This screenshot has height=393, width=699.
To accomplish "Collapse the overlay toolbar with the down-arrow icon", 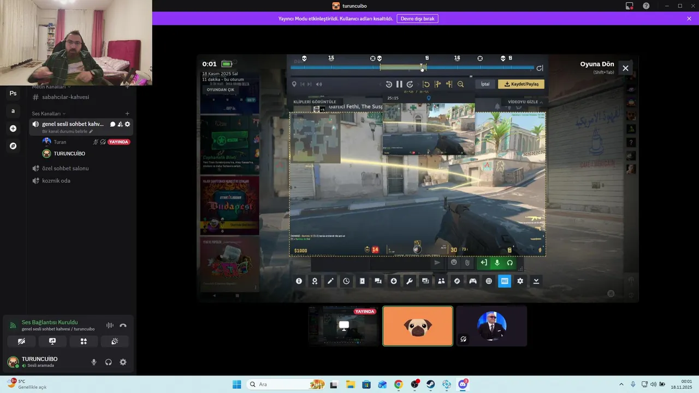I will pyautogui.click(x=536, y=281).
